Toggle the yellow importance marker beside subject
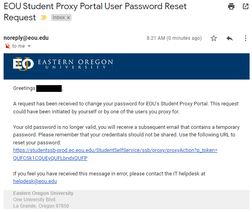This screenshot has height=212, width=252. click(44, 18)
